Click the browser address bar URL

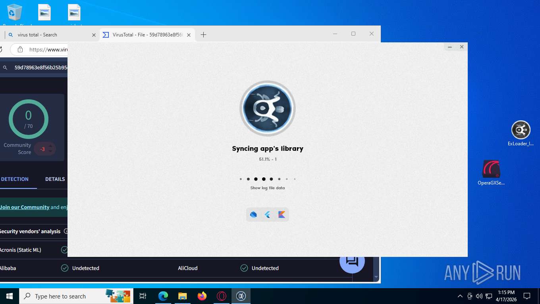48,49
